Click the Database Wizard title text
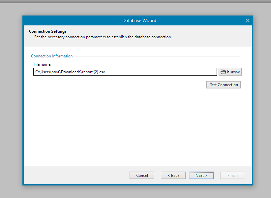Viewport: 271px width, 198px height. point(139,20)
